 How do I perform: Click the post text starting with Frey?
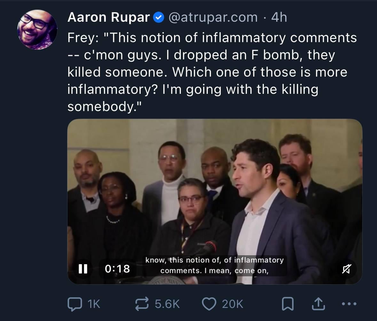(x=212, y=72)
